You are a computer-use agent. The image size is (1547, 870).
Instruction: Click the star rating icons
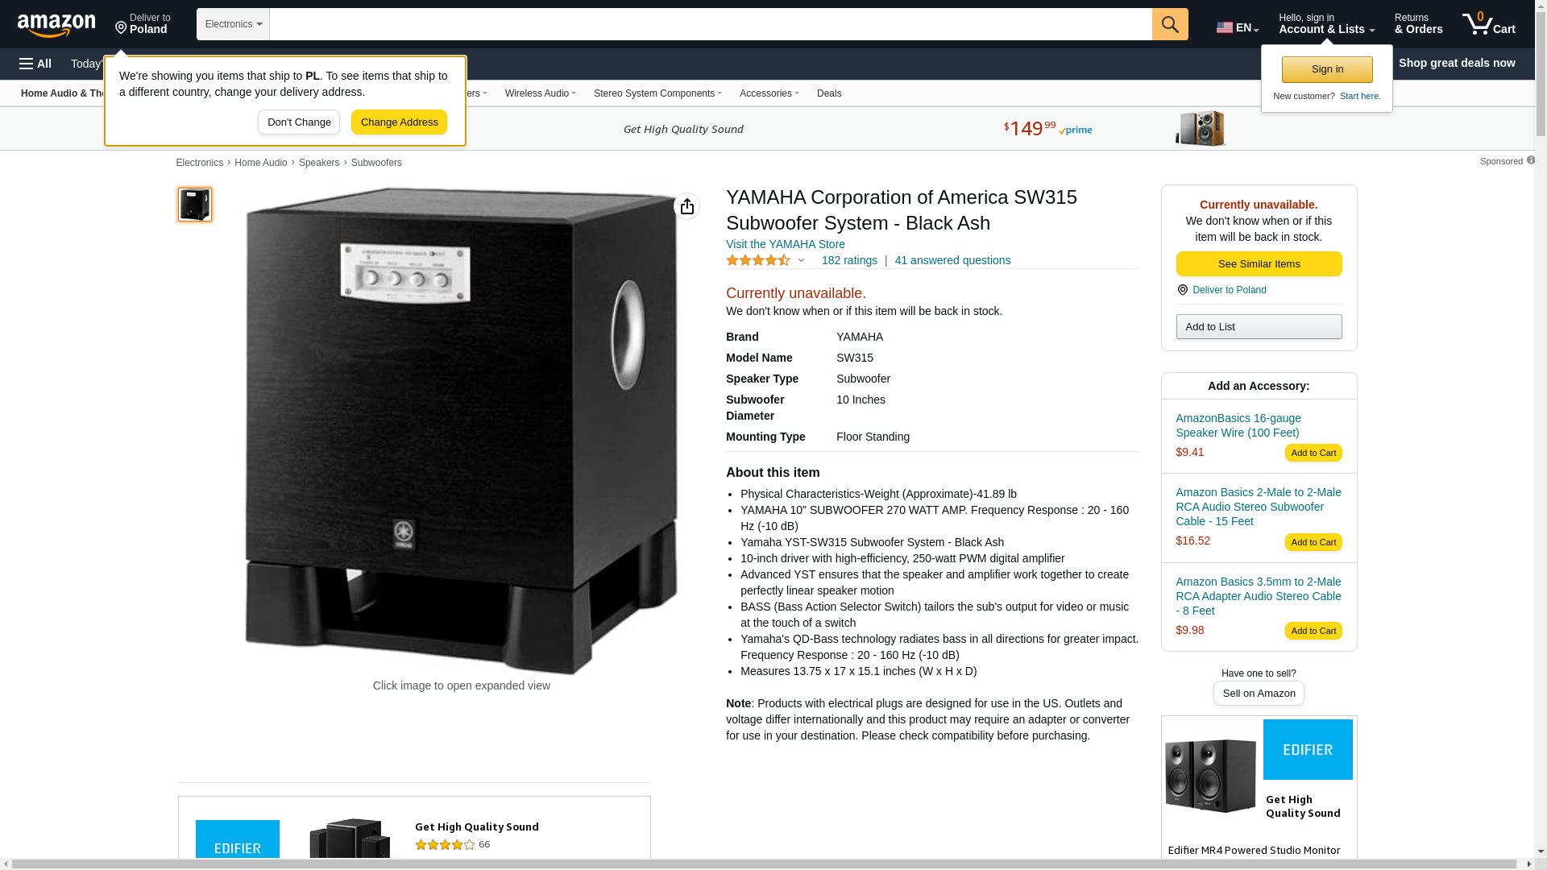click(x=758, y=260)
